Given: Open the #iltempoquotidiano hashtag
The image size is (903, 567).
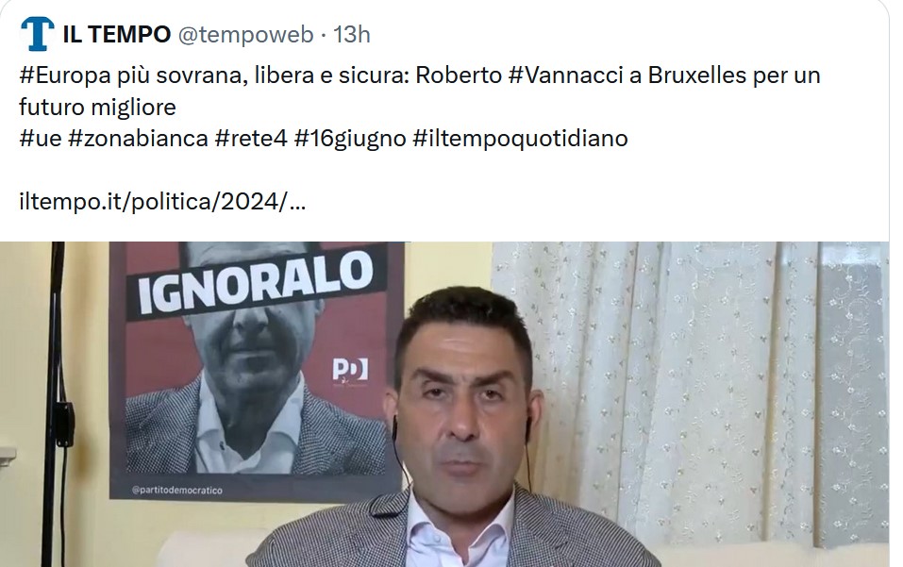Looking at the screenshot, I should 520,139.
